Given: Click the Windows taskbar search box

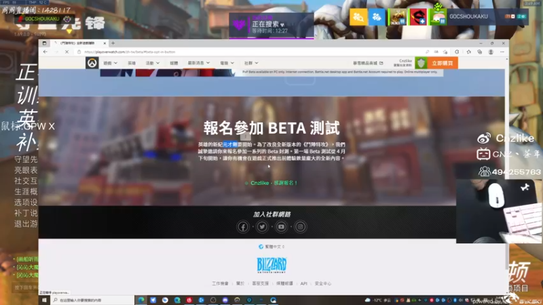Looking at the screenshot, I should point(92,300).
